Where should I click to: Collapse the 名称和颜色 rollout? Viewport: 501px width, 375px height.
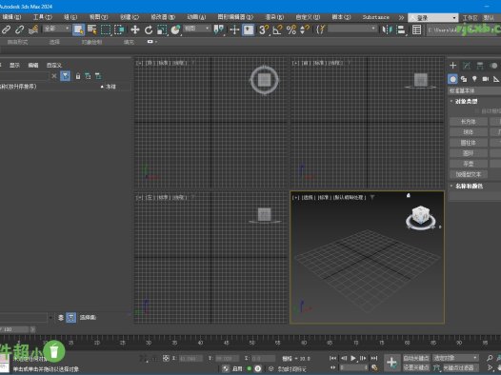coord(469,186)
